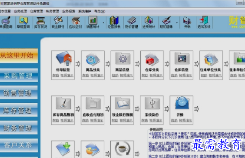Click 使用说明 heading text
245x158 pixels.
tap(156, 129)
